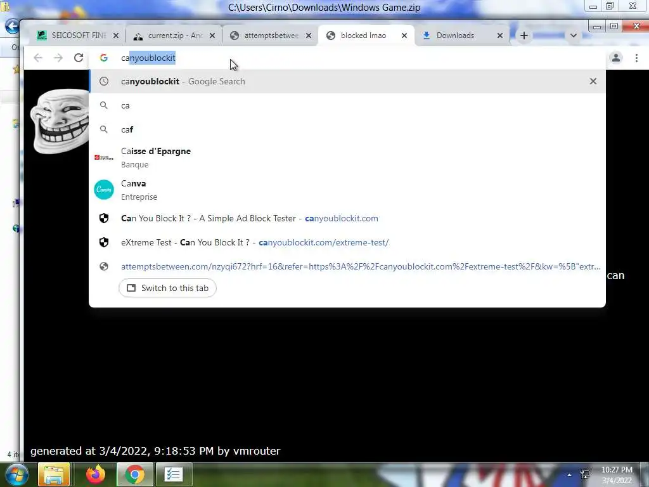Select the 'caf' search suggestion
This screenshot has width=649, height=487.
click(x=348, y=129)
